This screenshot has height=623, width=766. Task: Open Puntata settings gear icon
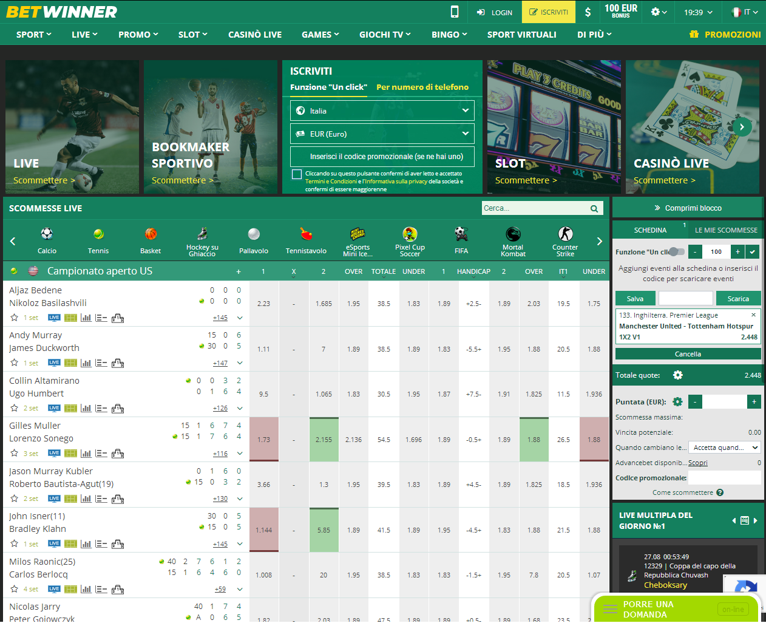[x=678, y=401]
